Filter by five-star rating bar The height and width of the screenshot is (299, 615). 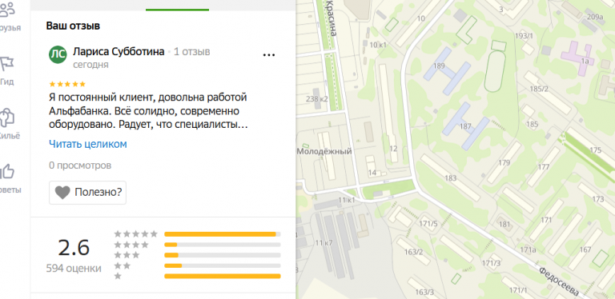223,234
